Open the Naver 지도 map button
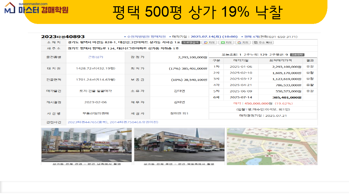Viewport: 349px width, 194px height. point(226,42)
